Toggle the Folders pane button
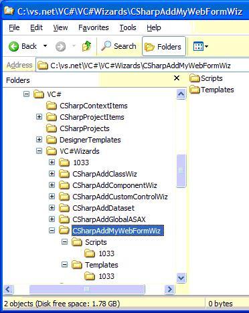249x313 pixels. tap(164, 46)
